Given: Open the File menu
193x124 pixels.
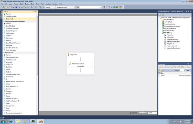Looking at the screenshot, I should [x=2, y=4].
